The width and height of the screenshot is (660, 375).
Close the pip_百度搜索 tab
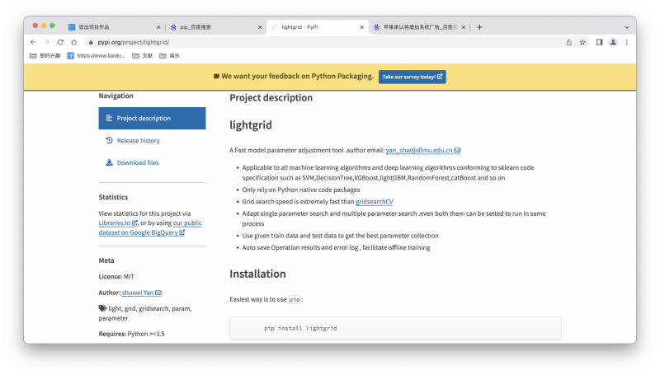260,27
